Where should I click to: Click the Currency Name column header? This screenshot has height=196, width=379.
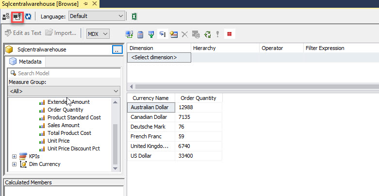(x=151, y=98)
